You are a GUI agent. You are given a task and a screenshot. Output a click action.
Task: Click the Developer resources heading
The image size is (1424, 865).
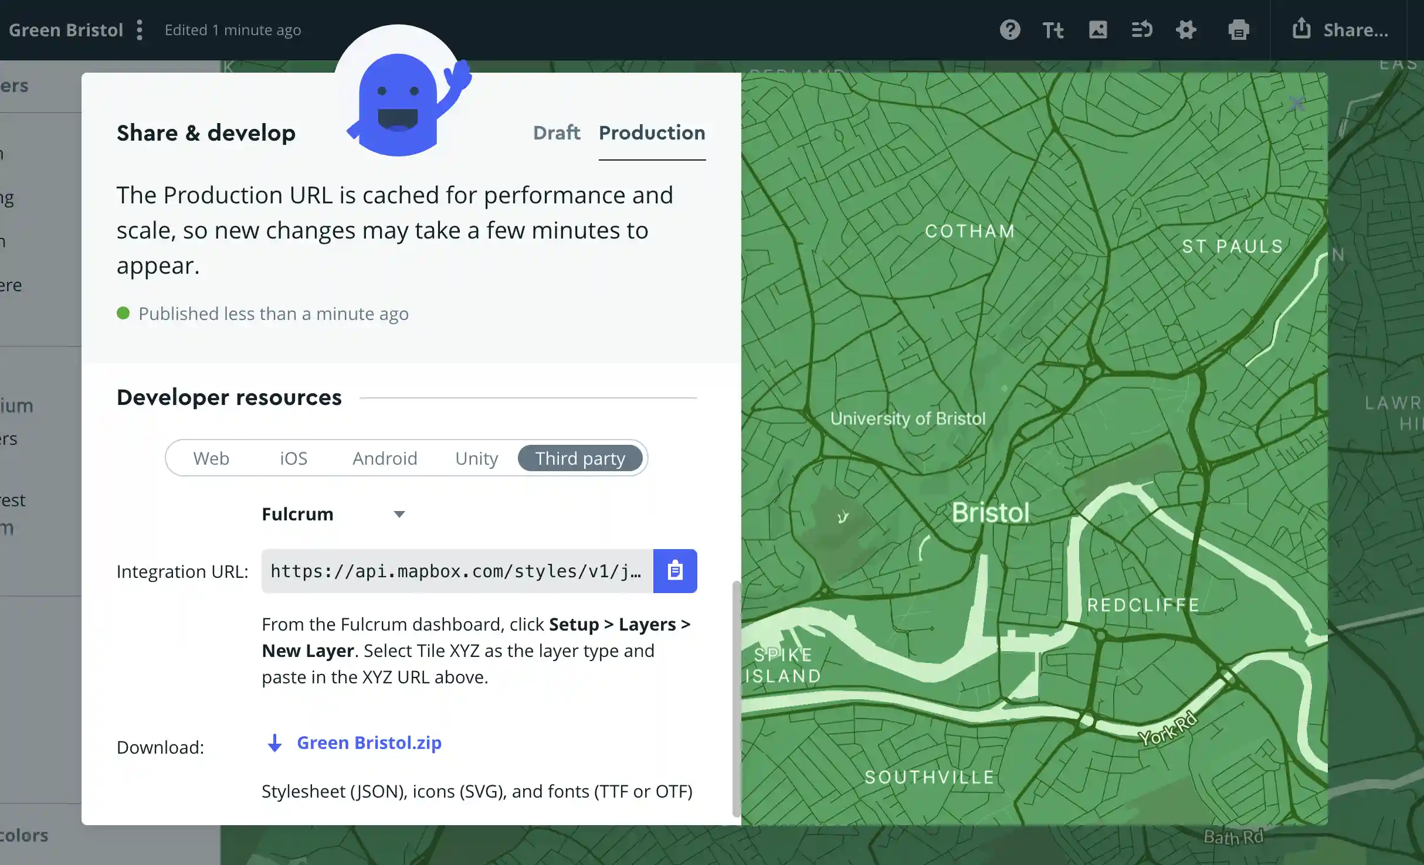click(x=229, y=397)
